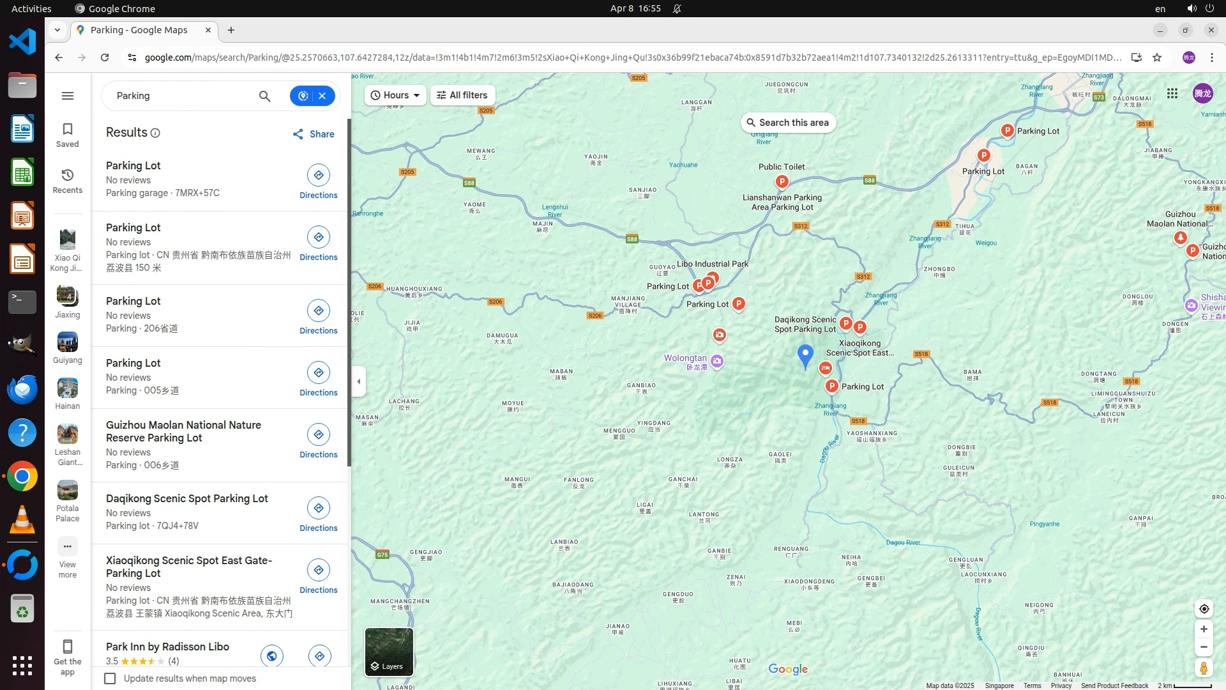
Task: Click Search this area button
Action: [x=788, y=123]
